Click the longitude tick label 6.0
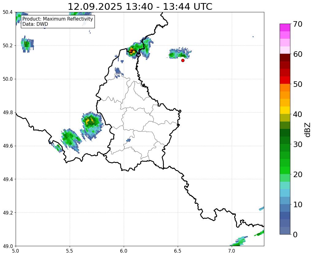Viewport: 314px width, 256px height. pos(124,251)
